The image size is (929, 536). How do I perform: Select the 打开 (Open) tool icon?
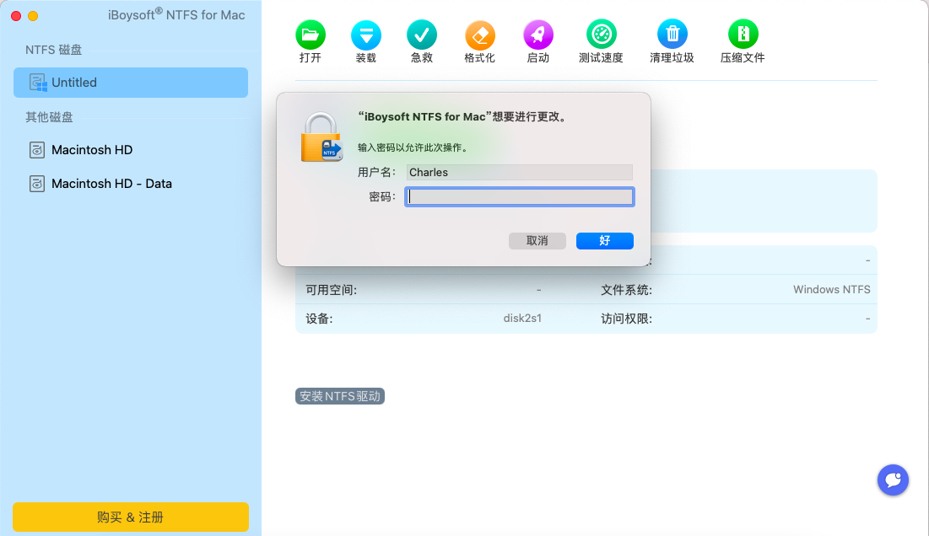pos(311,34)
